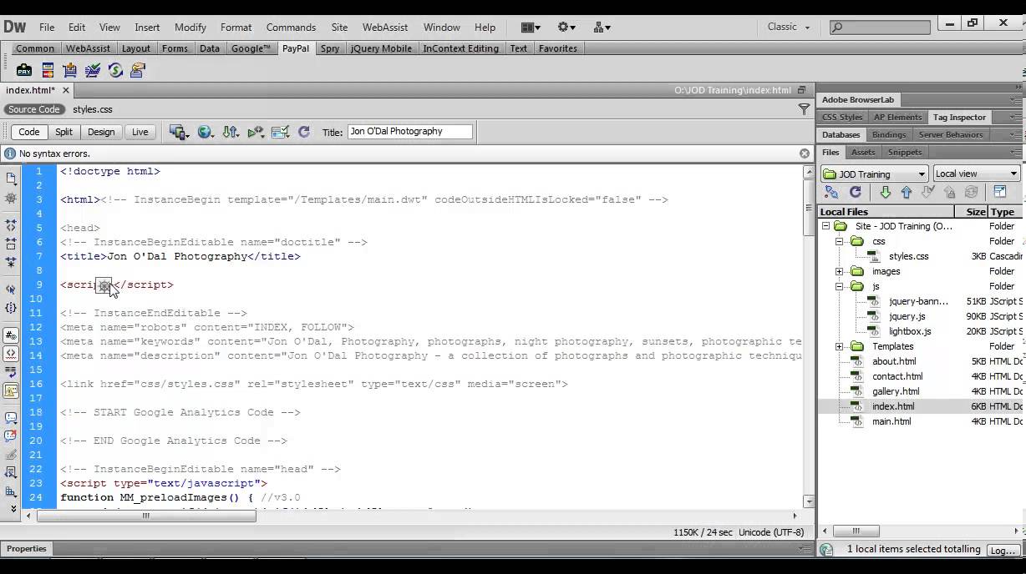Toggle Word Wrap in coding toolbar
Viewport: 1026px width, 574px height.
[11, 372]
